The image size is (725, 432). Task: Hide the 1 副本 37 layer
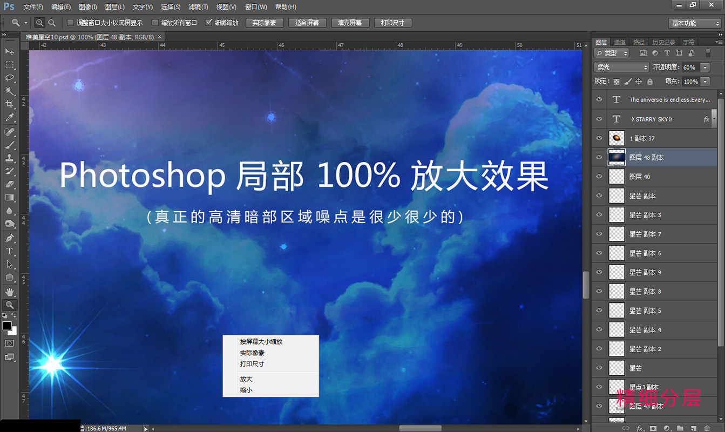(599, 138)
